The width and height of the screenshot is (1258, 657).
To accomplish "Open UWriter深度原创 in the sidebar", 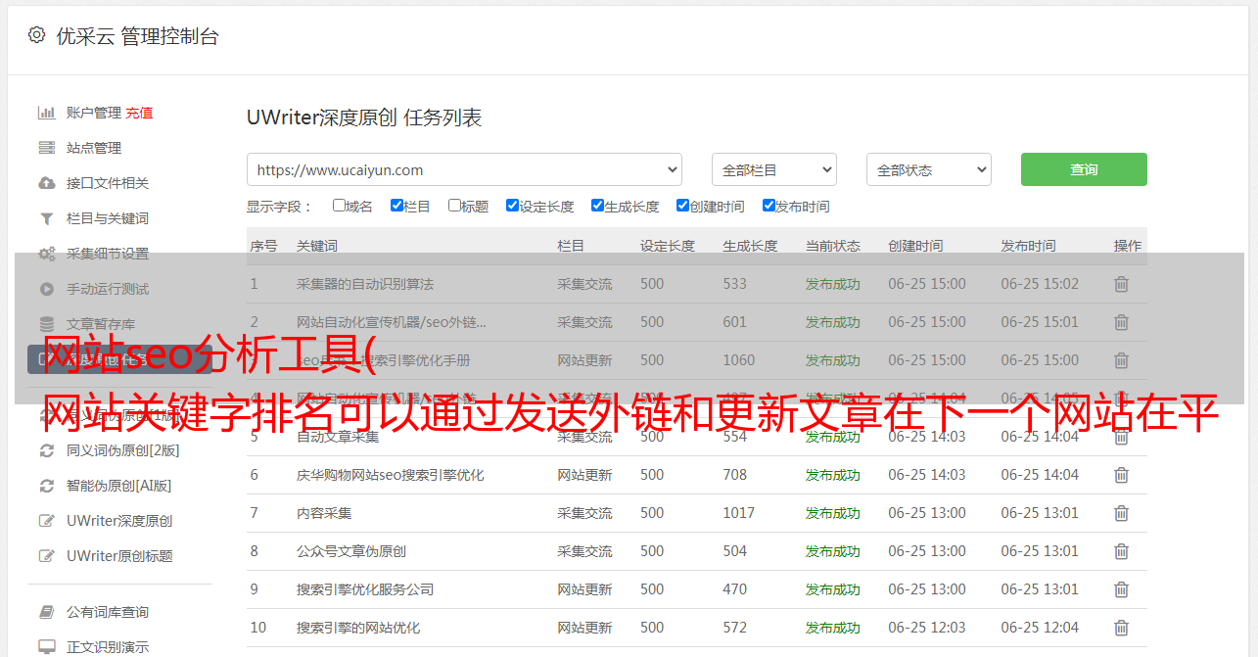I will pyautogui.click(x=119, y=521).
